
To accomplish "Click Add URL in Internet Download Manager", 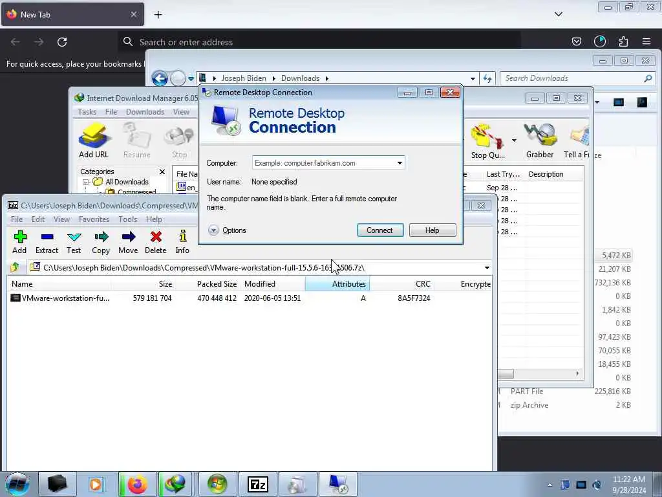I will (94, 140).
